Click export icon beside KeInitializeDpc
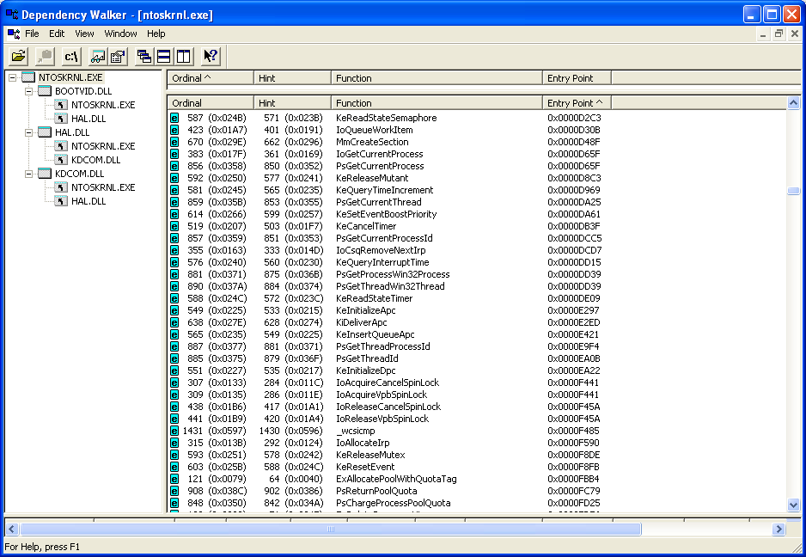 click(x=174, y=370)
